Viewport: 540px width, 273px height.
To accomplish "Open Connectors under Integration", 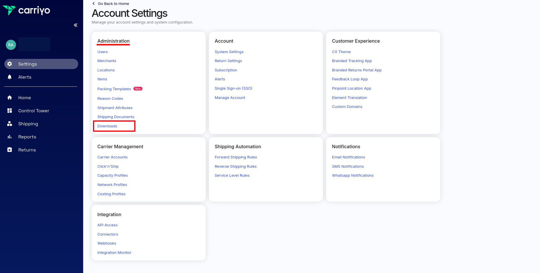I will pyautogui.click(x=108, y=234).
